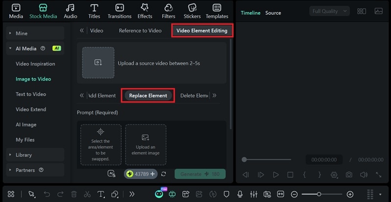Screen dimensions: 391x202
Task: Add text with the Text tool
Action: coord(101,194)
